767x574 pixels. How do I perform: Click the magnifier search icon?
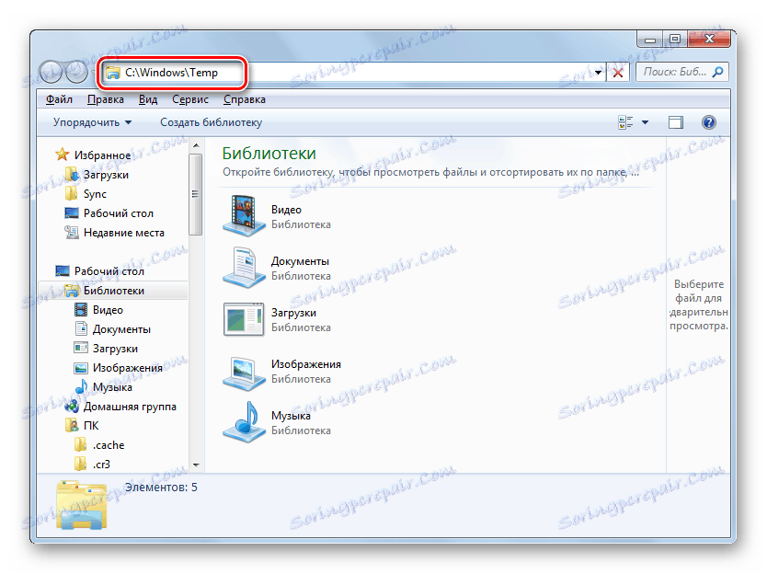(x=717, y=72)
